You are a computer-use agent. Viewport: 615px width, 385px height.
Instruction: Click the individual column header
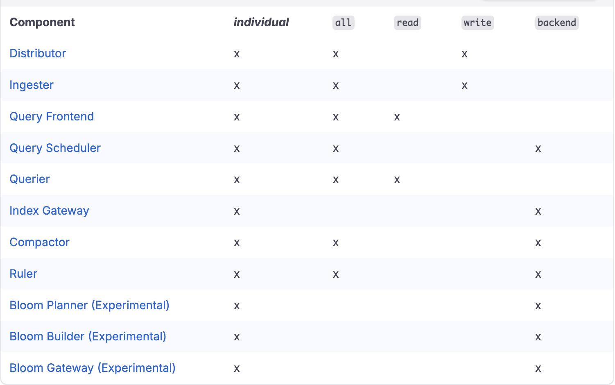coord(261,22)
